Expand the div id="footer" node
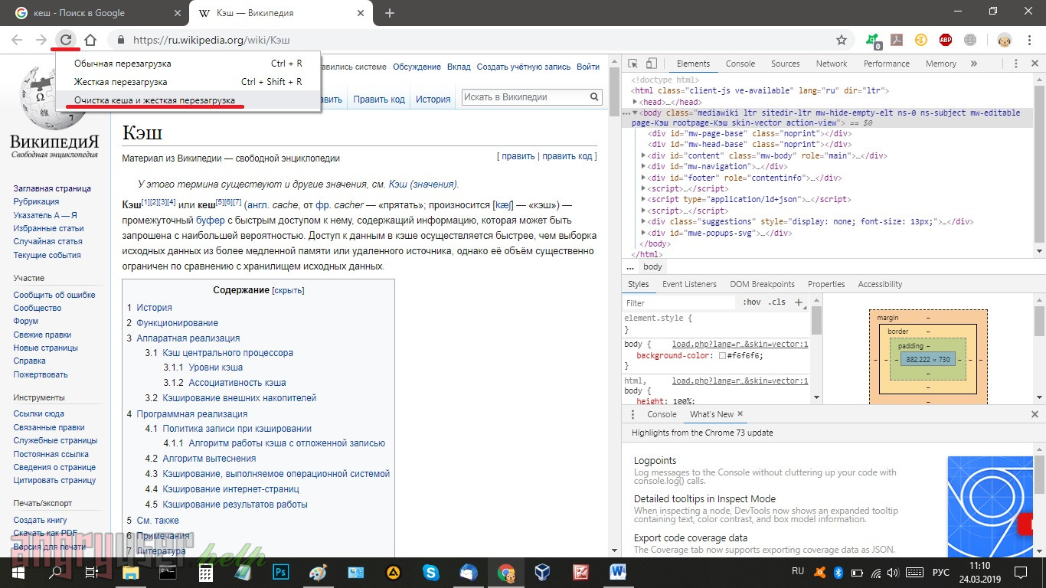This screenshot has width=1046, height=588. click(644, 178)
